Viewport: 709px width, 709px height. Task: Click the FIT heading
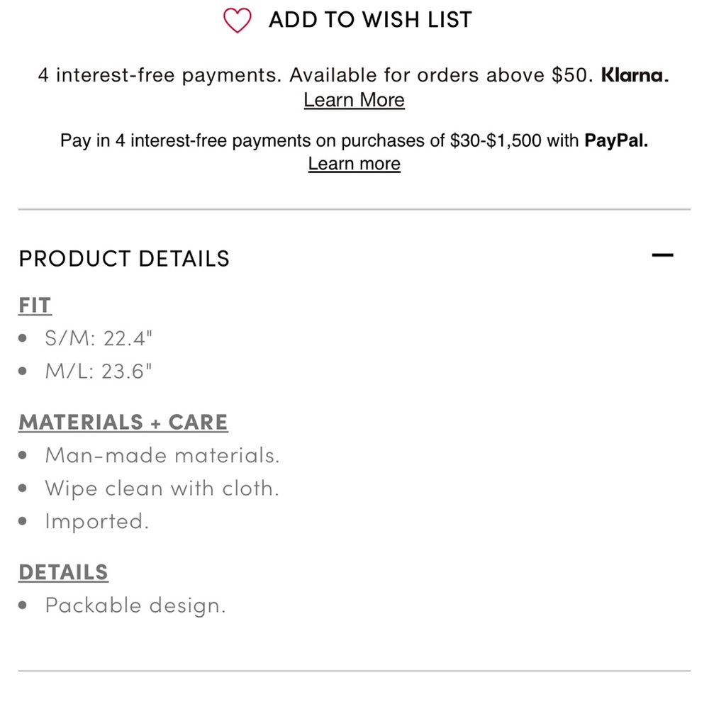[x=35, y=305]
